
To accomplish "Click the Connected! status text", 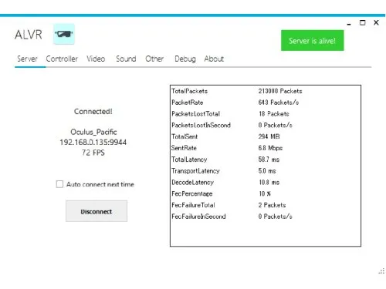I will 93,112.
